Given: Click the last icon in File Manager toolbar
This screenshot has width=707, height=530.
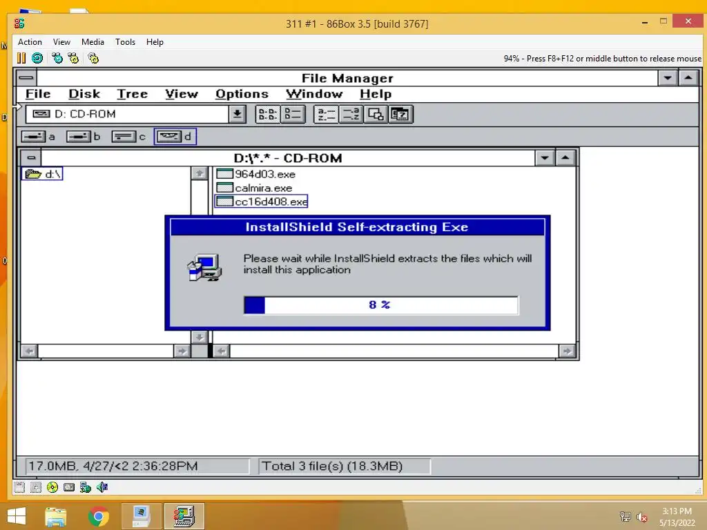Looking at the screenshot, I should [400, 114].
